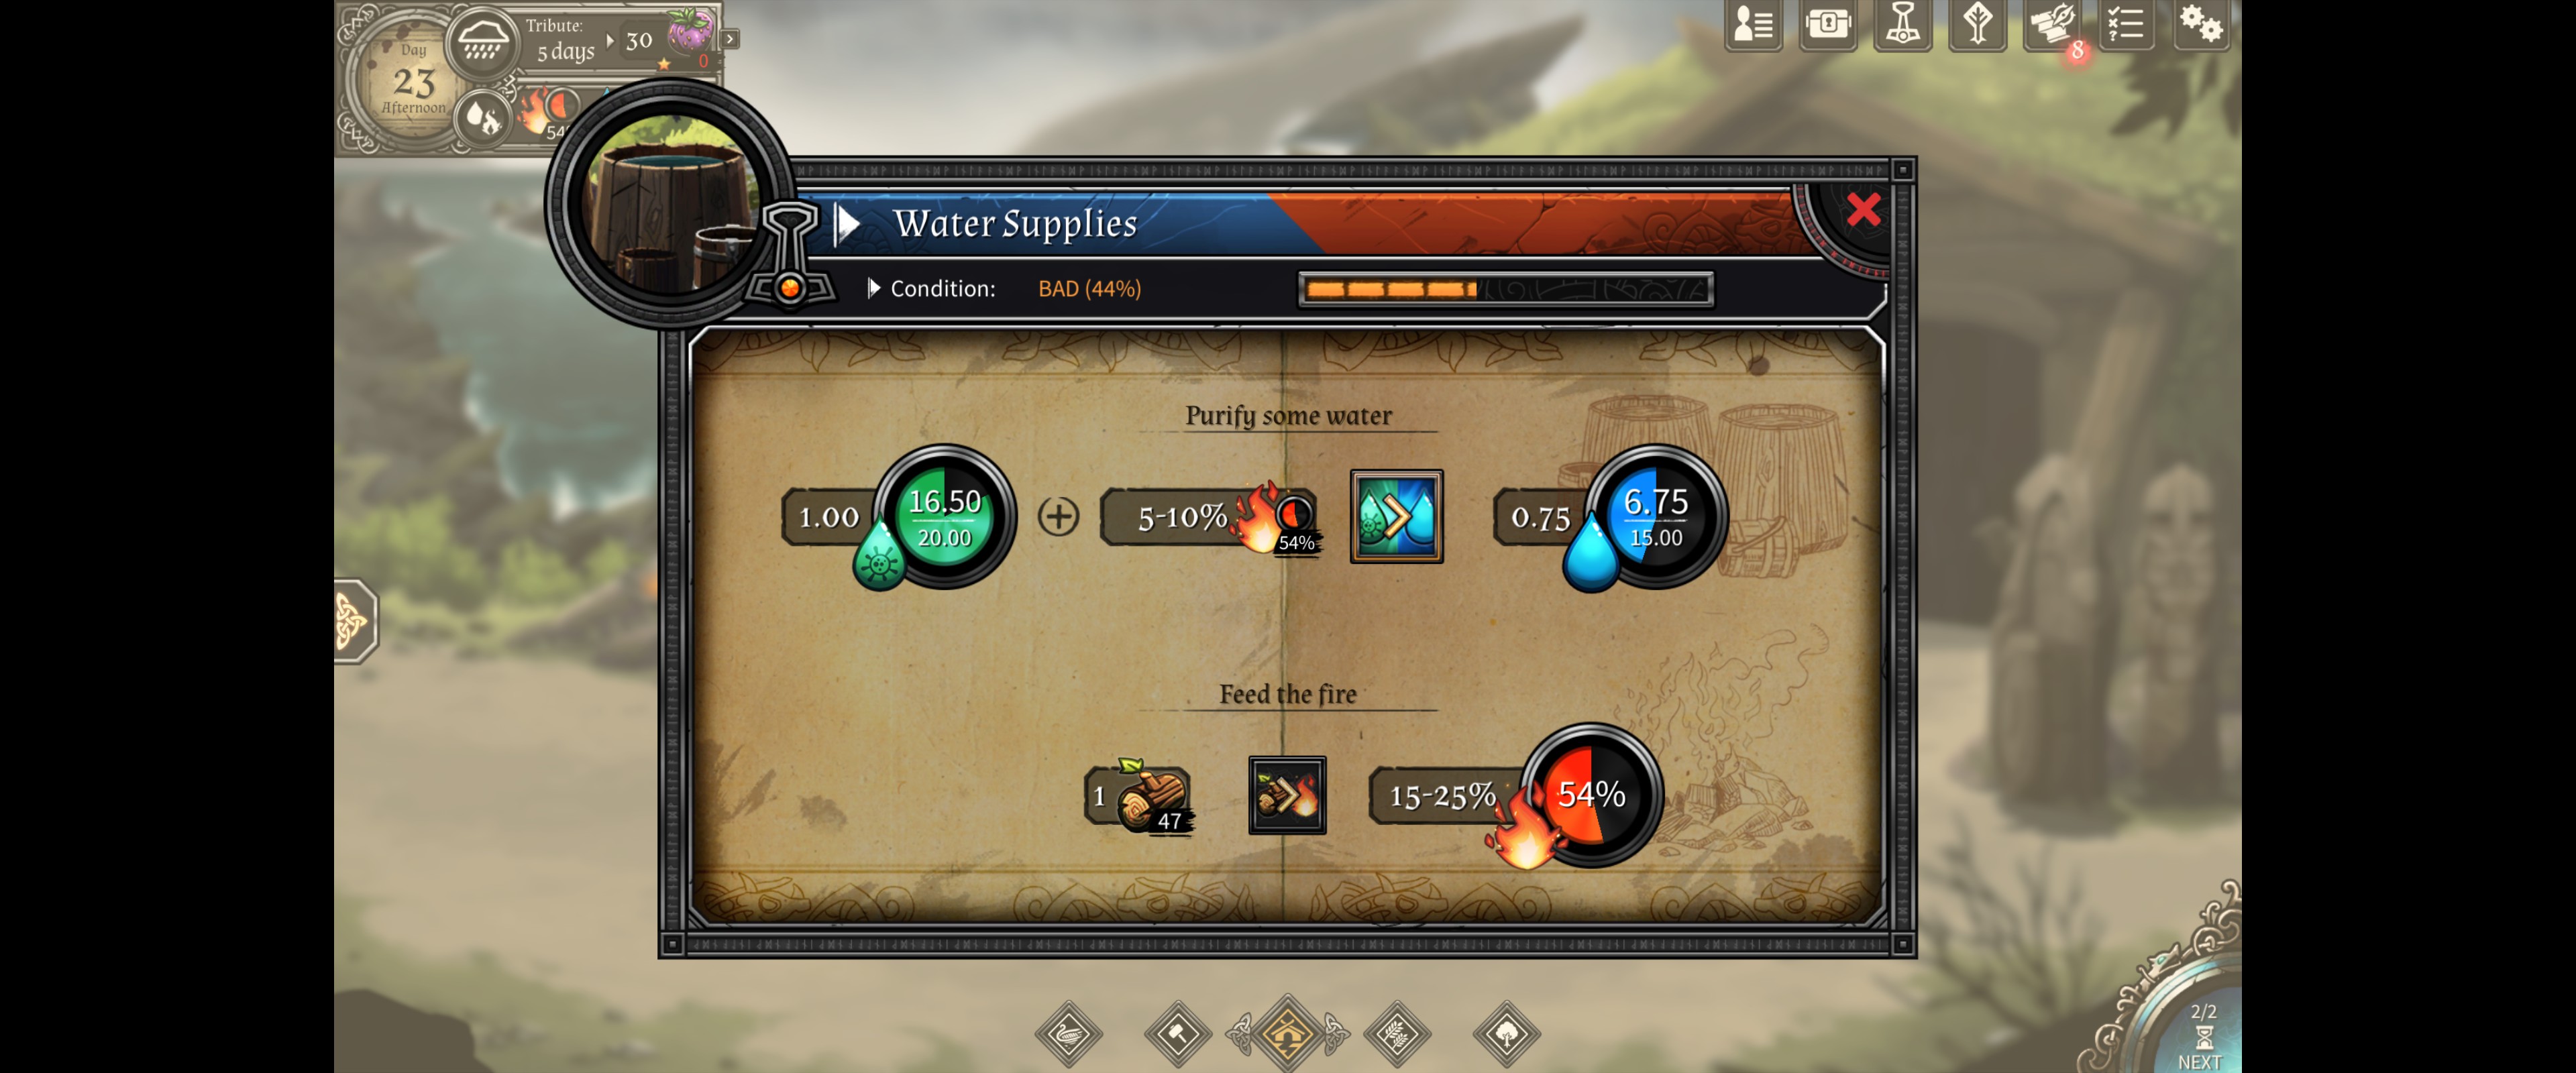The image size is (2576, 1073).
Task: Expand the tribute panel arrow
Action: click(x=730, y=39)
